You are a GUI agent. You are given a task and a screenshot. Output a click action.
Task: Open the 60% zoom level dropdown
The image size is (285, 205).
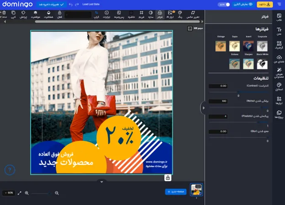click(x=8, y=193)
